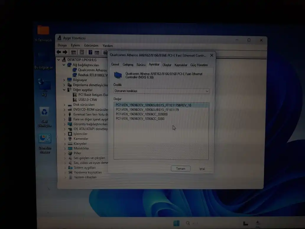Click the Yazdırma kuyrukları printer icon
The width and height of the screenshot is (305, 229).
(x=70, y=172)
